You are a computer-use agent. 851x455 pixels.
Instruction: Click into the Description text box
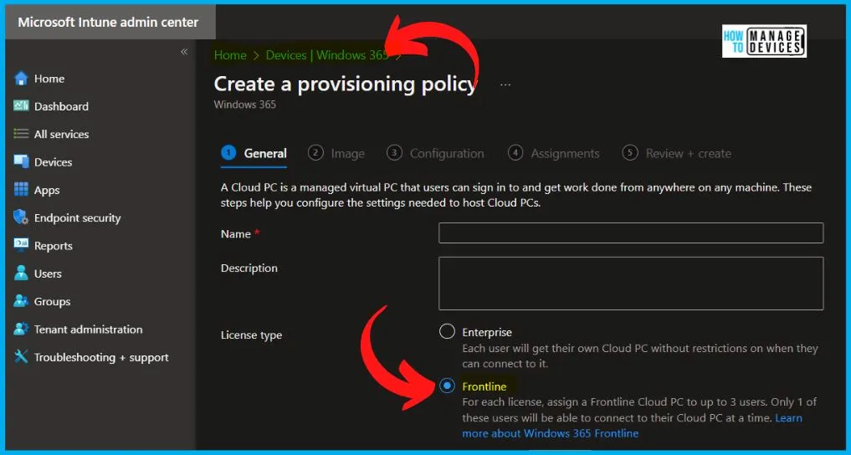[631, 284]
